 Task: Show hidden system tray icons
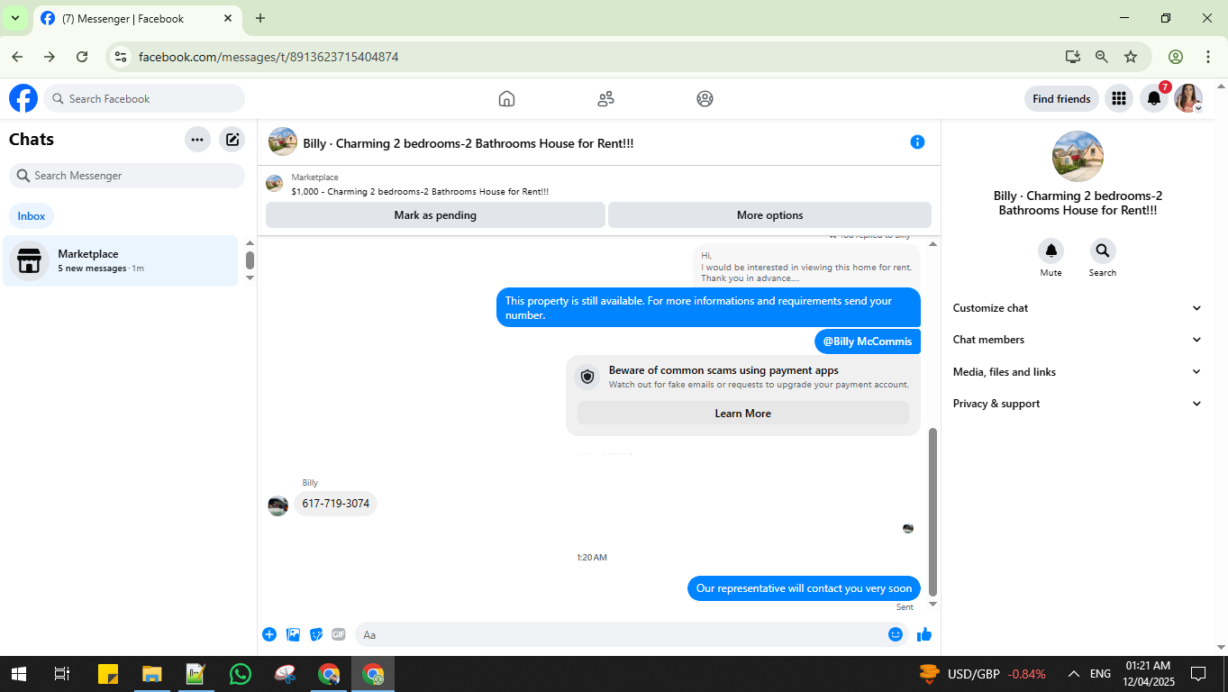point(1074,674)
